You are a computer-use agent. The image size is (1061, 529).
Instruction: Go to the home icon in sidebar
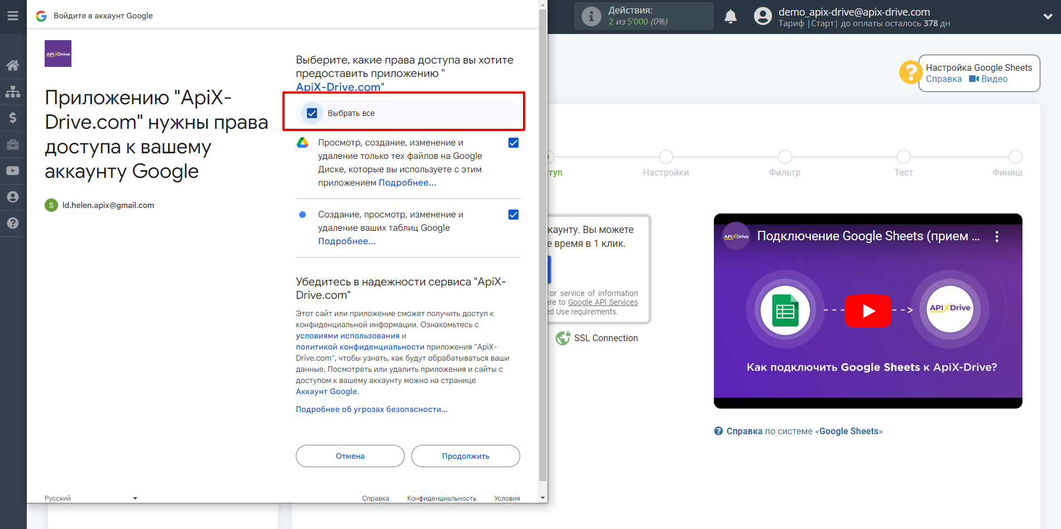point(13,65)
